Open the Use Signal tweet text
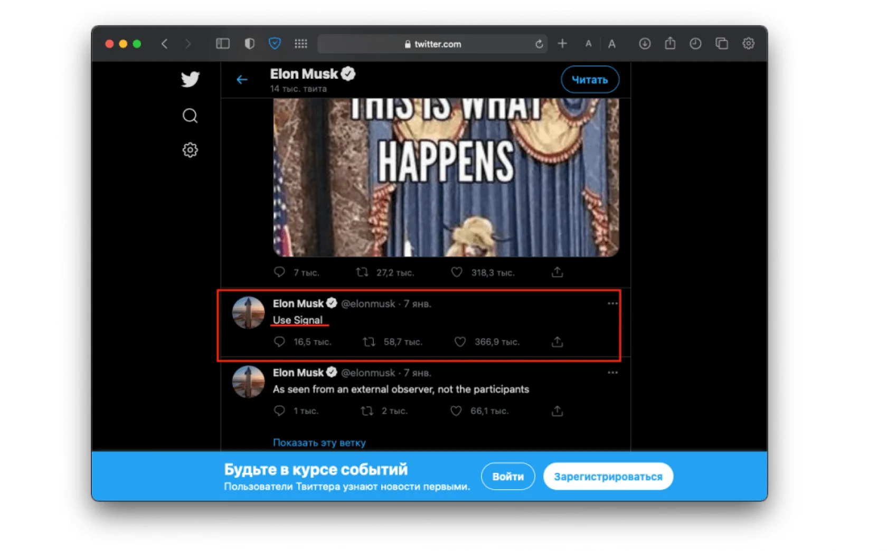This screenshot has height=551, width=887. coord(297,320)
